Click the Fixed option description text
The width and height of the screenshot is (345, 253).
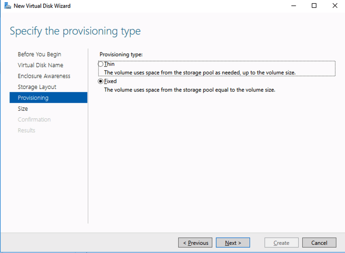190,90
